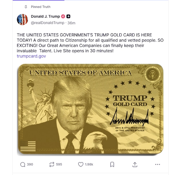Viewport: 175px width, 175px height.
Task: Click the pin icon beside Pinned Truth
Action: coord(26,7)
